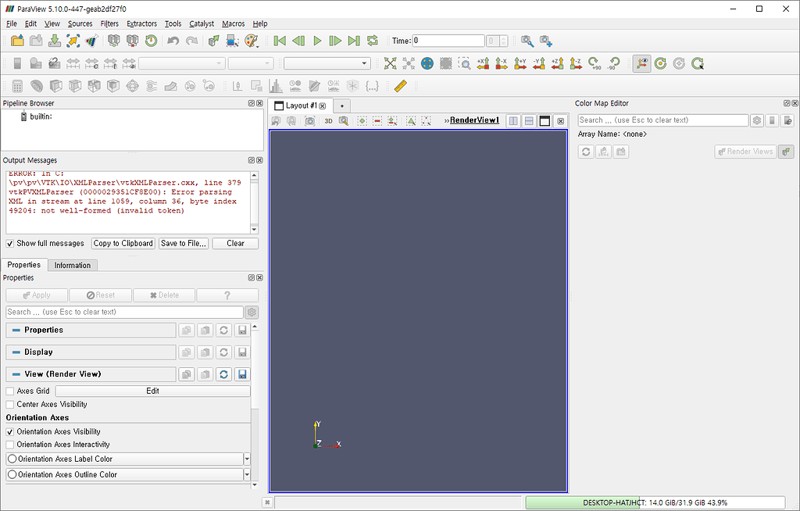Jump to last frame
The image size is (800, 511).
coord(354,41)
